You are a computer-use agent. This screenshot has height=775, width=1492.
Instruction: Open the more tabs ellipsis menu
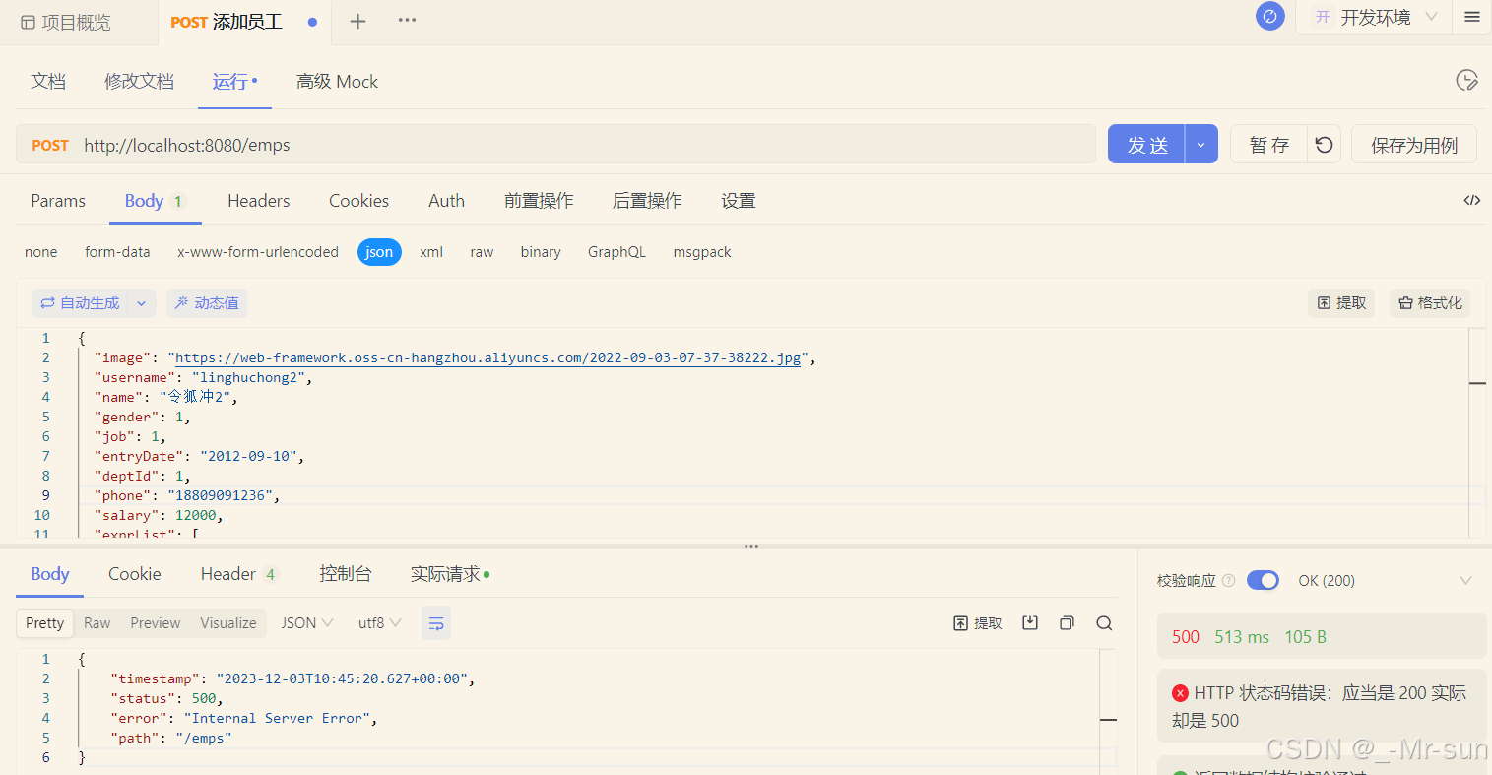click(x=407, y=21)
